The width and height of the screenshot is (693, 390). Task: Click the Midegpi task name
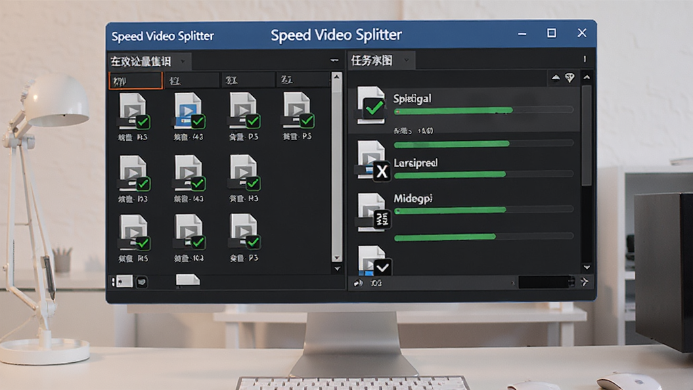(x=413, y=198)
